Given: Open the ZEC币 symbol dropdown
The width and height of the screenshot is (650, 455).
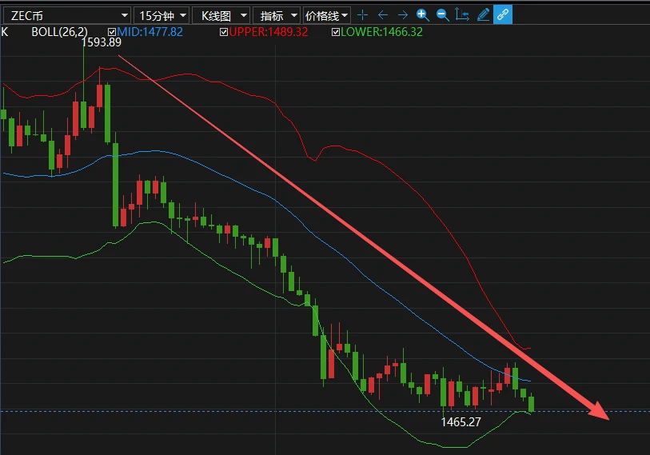Looking at the screenshot, I should coord(66,16).
